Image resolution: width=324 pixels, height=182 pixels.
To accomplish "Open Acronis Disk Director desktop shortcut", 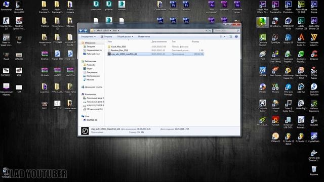I will (314, 155).
